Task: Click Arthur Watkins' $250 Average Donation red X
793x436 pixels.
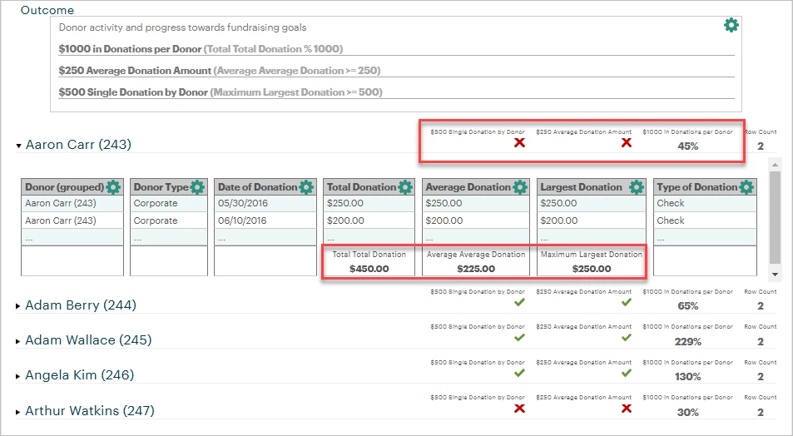Action: pyautogui.click(x=626, y=409)
